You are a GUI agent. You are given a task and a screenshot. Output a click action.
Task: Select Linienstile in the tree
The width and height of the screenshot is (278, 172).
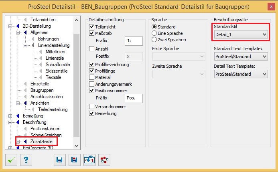click(55, 58)
